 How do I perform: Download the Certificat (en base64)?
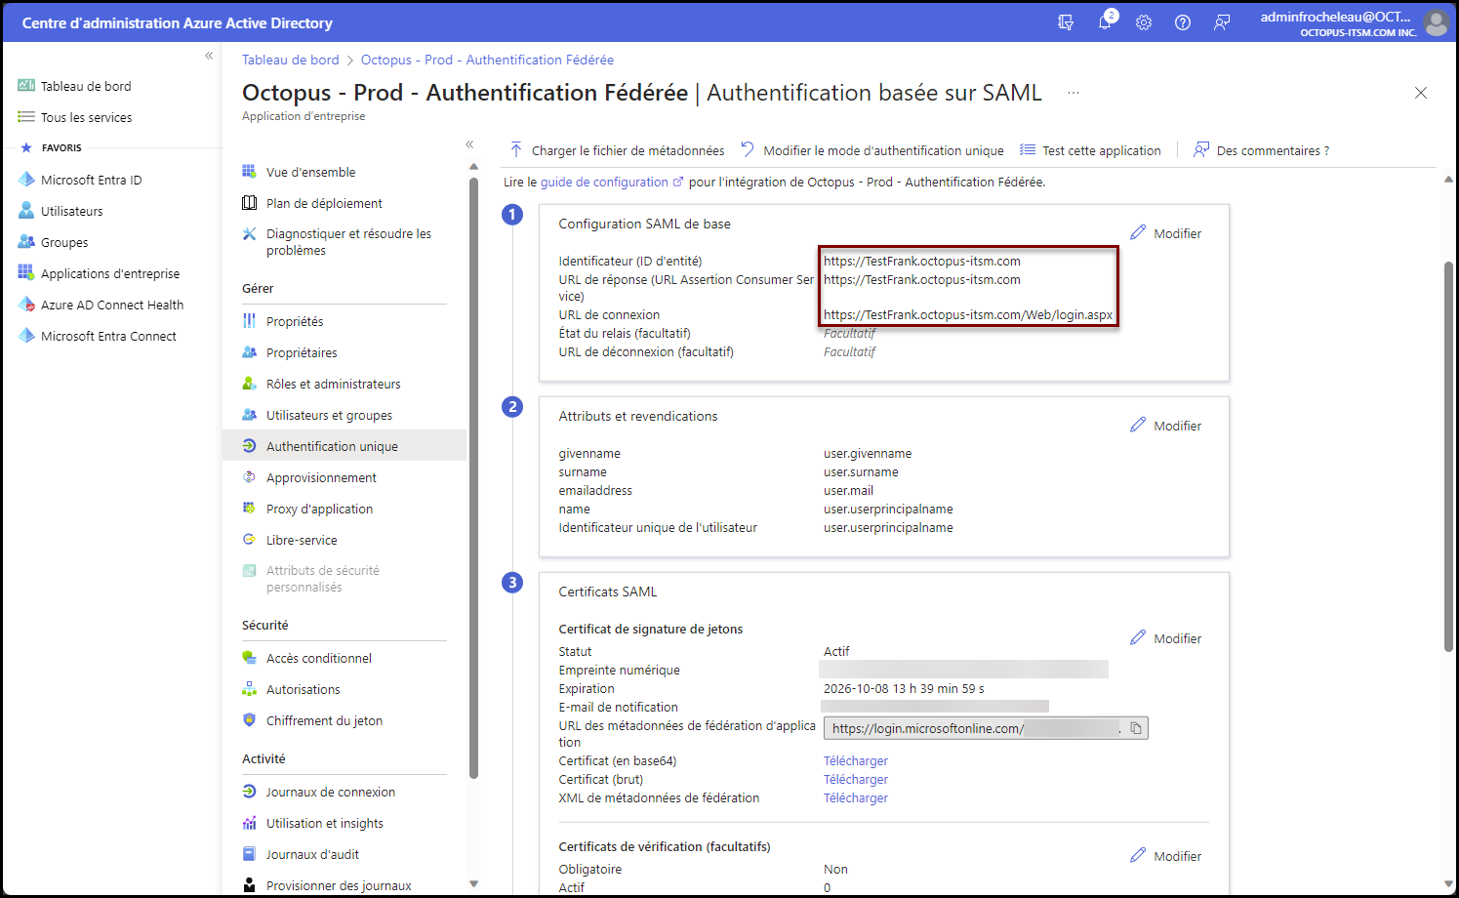[x=856, y=760]
